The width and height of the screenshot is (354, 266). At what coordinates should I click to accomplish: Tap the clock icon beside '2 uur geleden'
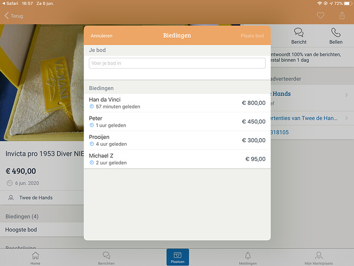[x=91, y=162]
